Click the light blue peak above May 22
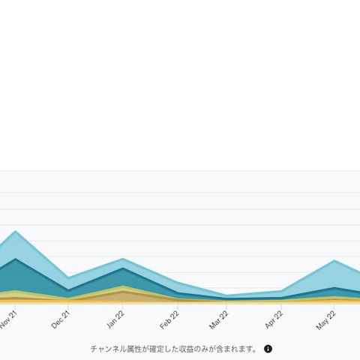 tap(334, 261)
